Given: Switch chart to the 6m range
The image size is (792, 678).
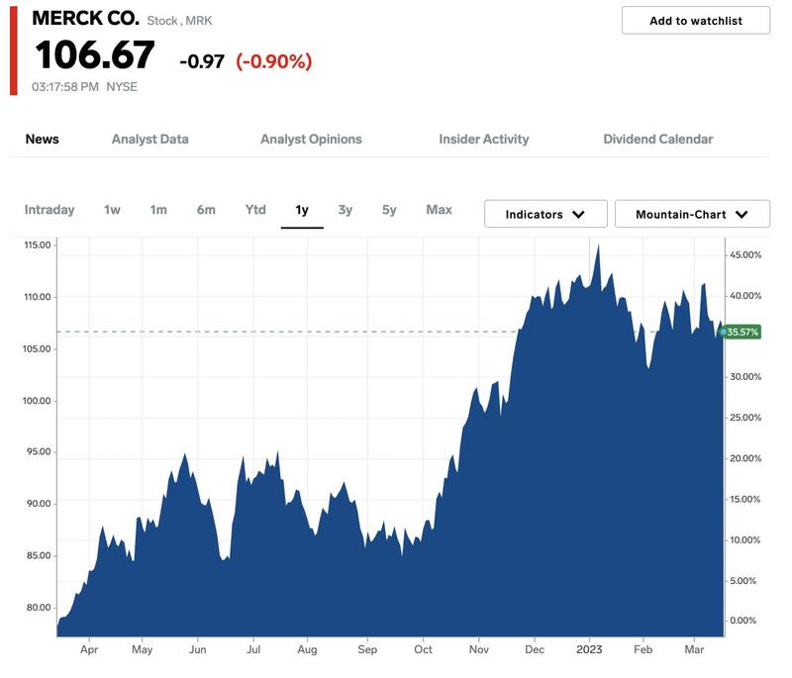Looking at the screenshot, I should click(206, 210).
